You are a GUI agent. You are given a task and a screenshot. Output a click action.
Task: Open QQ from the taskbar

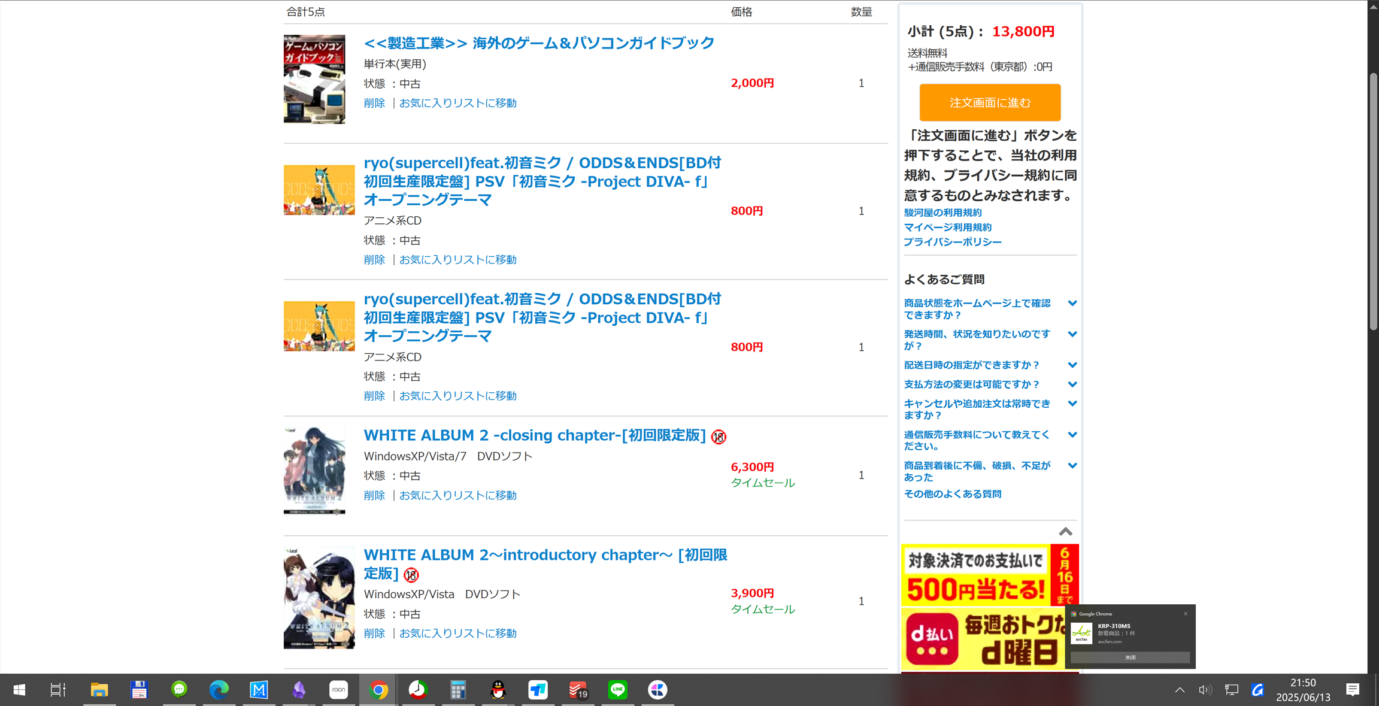pos(498,689)
